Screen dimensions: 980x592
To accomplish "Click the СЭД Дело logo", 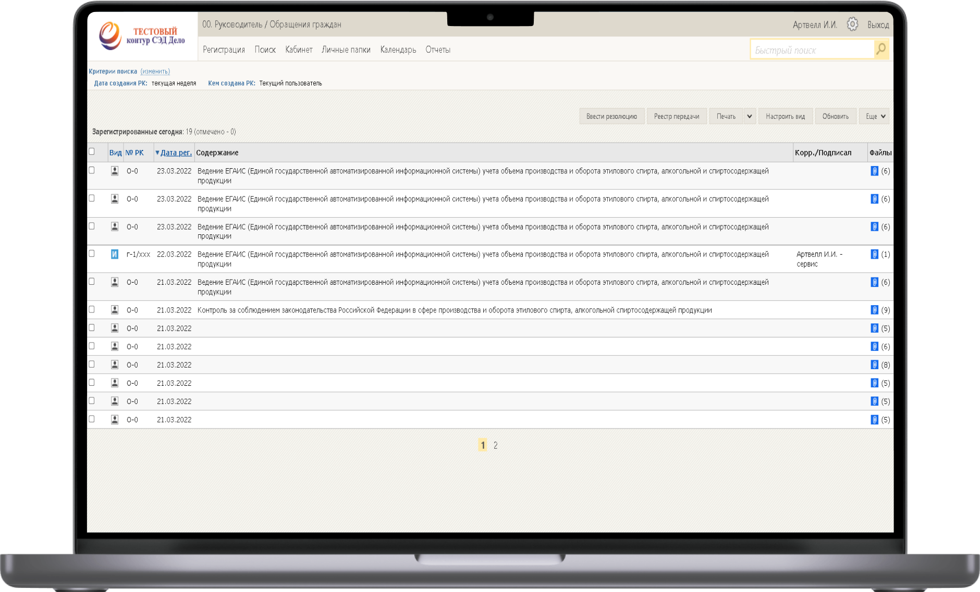I will tap(142, 36).
